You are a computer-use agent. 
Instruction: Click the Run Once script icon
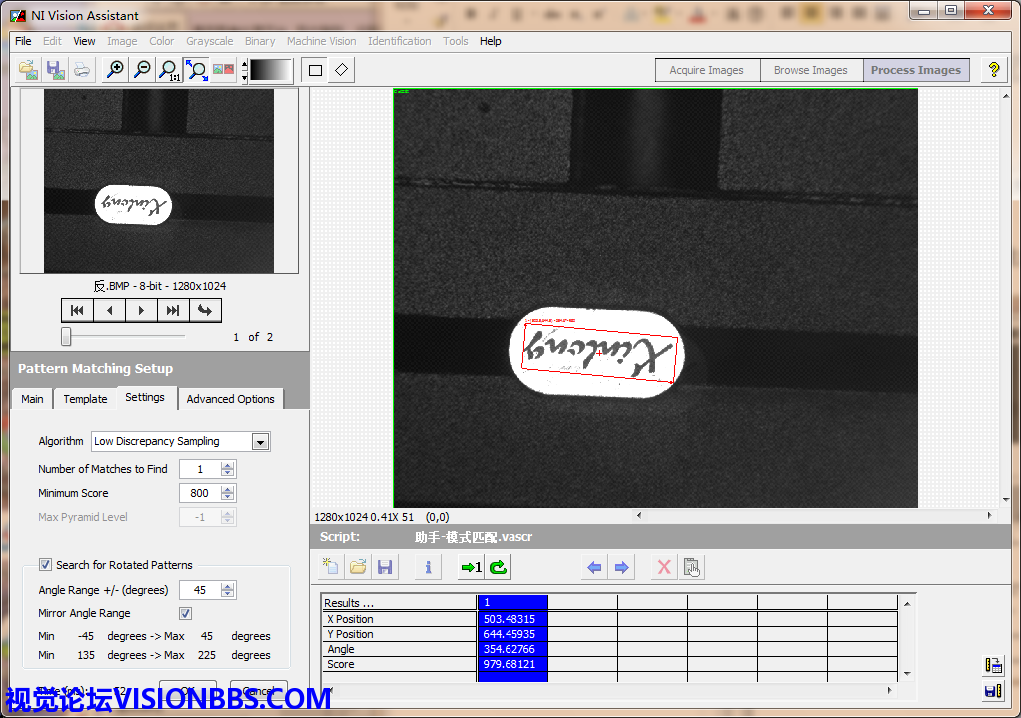(470, 568)
